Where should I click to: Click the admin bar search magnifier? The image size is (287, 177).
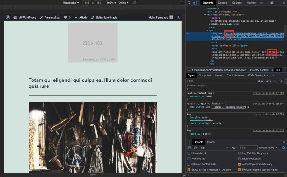pyautogui.click(x=178, y=17)
